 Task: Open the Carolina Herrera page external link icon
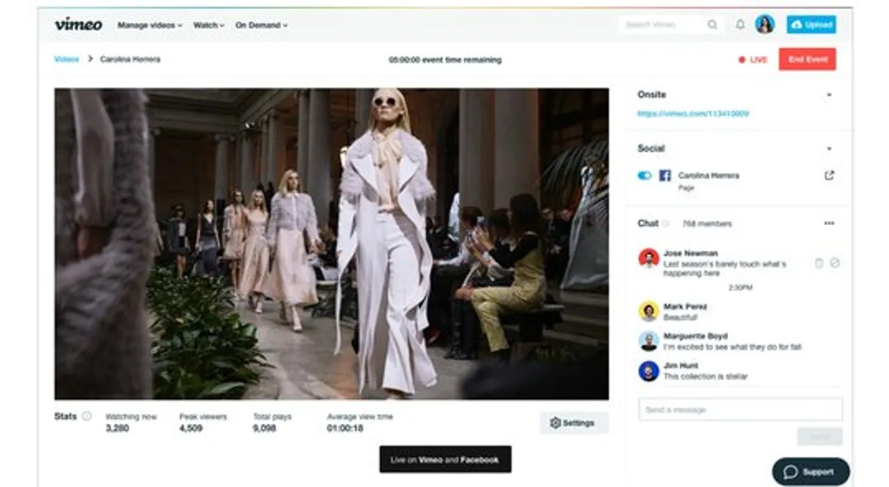[x=829, y=176]
